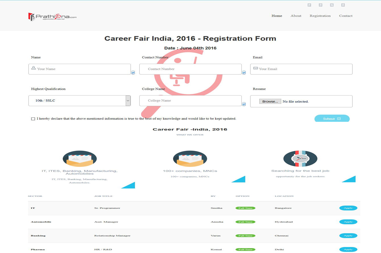This screenshot has height=253, width=381.
Task: Click blue corner triangle under Searching for best job
Action: pos(350,179)
